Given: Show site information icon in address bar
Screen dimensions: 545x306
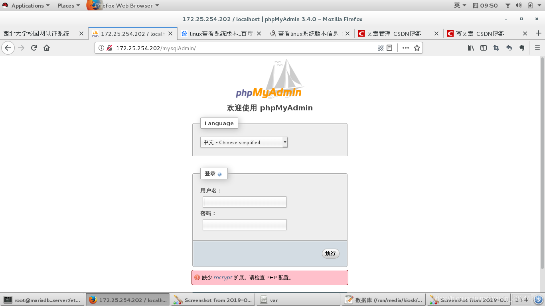Looking at the screenshot, I should coord(101,48).
